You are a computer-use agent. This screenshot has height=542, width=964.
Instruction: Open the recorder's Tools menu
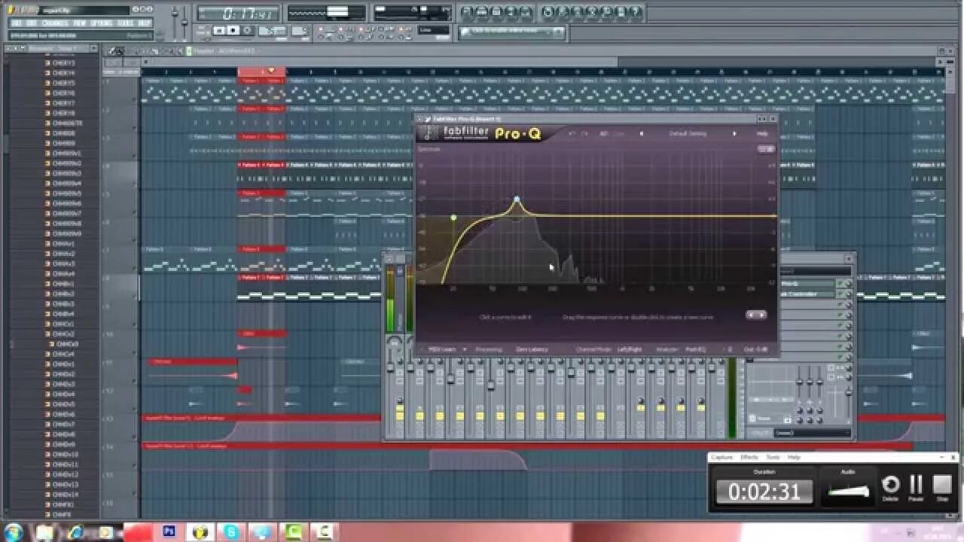(773, 457)
